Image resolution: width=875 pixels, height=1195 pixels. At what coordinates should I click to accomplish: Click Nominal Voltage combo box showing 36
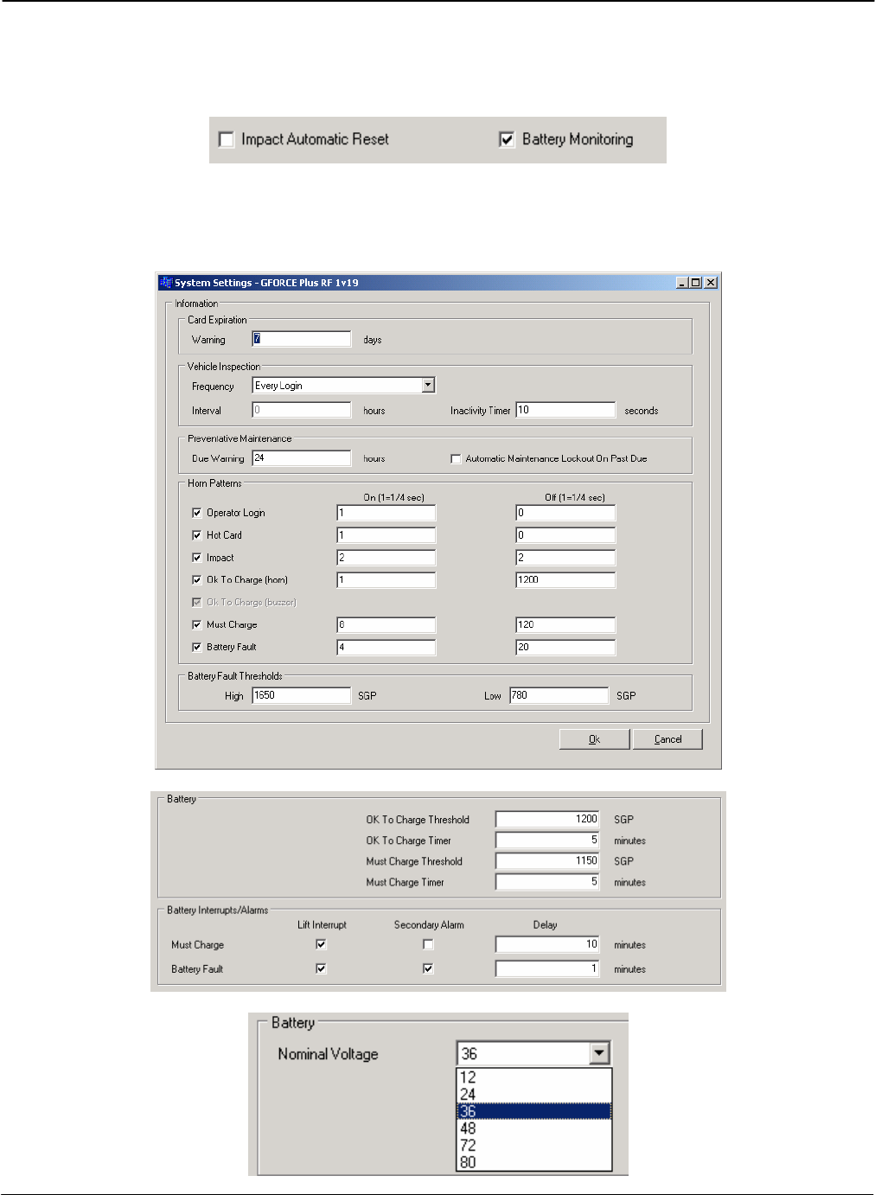(533, 1053)
